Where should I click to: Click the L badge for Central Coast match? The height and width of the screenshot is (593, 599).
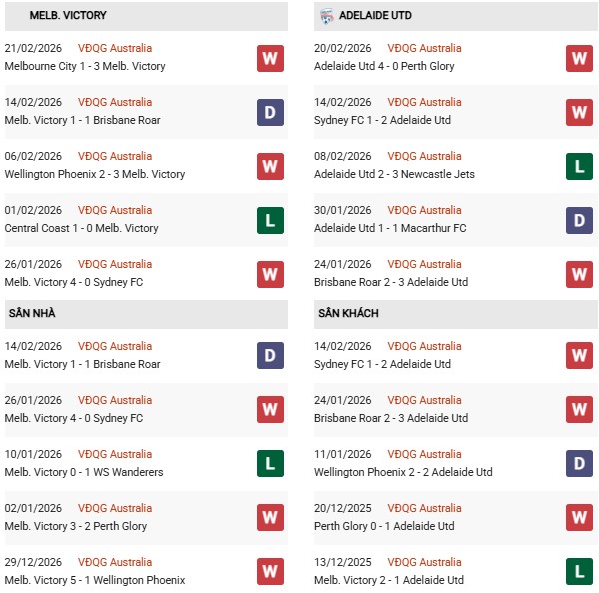(270, 220)
